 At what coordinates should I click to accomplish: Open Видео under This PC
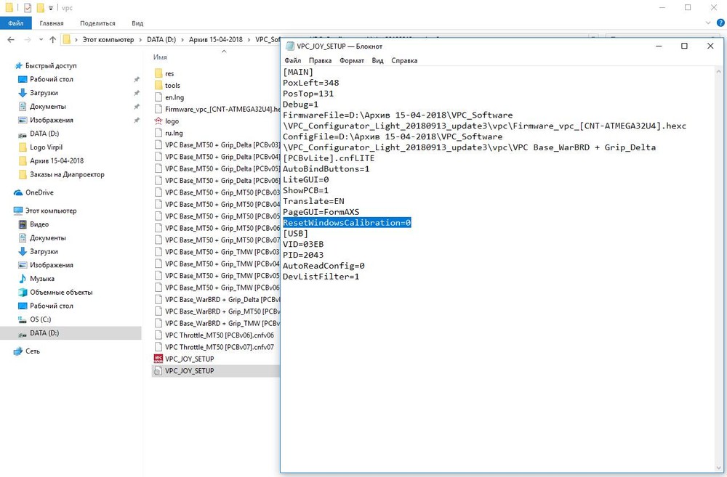click(x=39, y=224)
